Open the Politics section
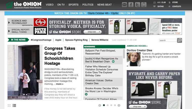Image resolution: width=192 pixels, height=109 pixels. point(88,5)
